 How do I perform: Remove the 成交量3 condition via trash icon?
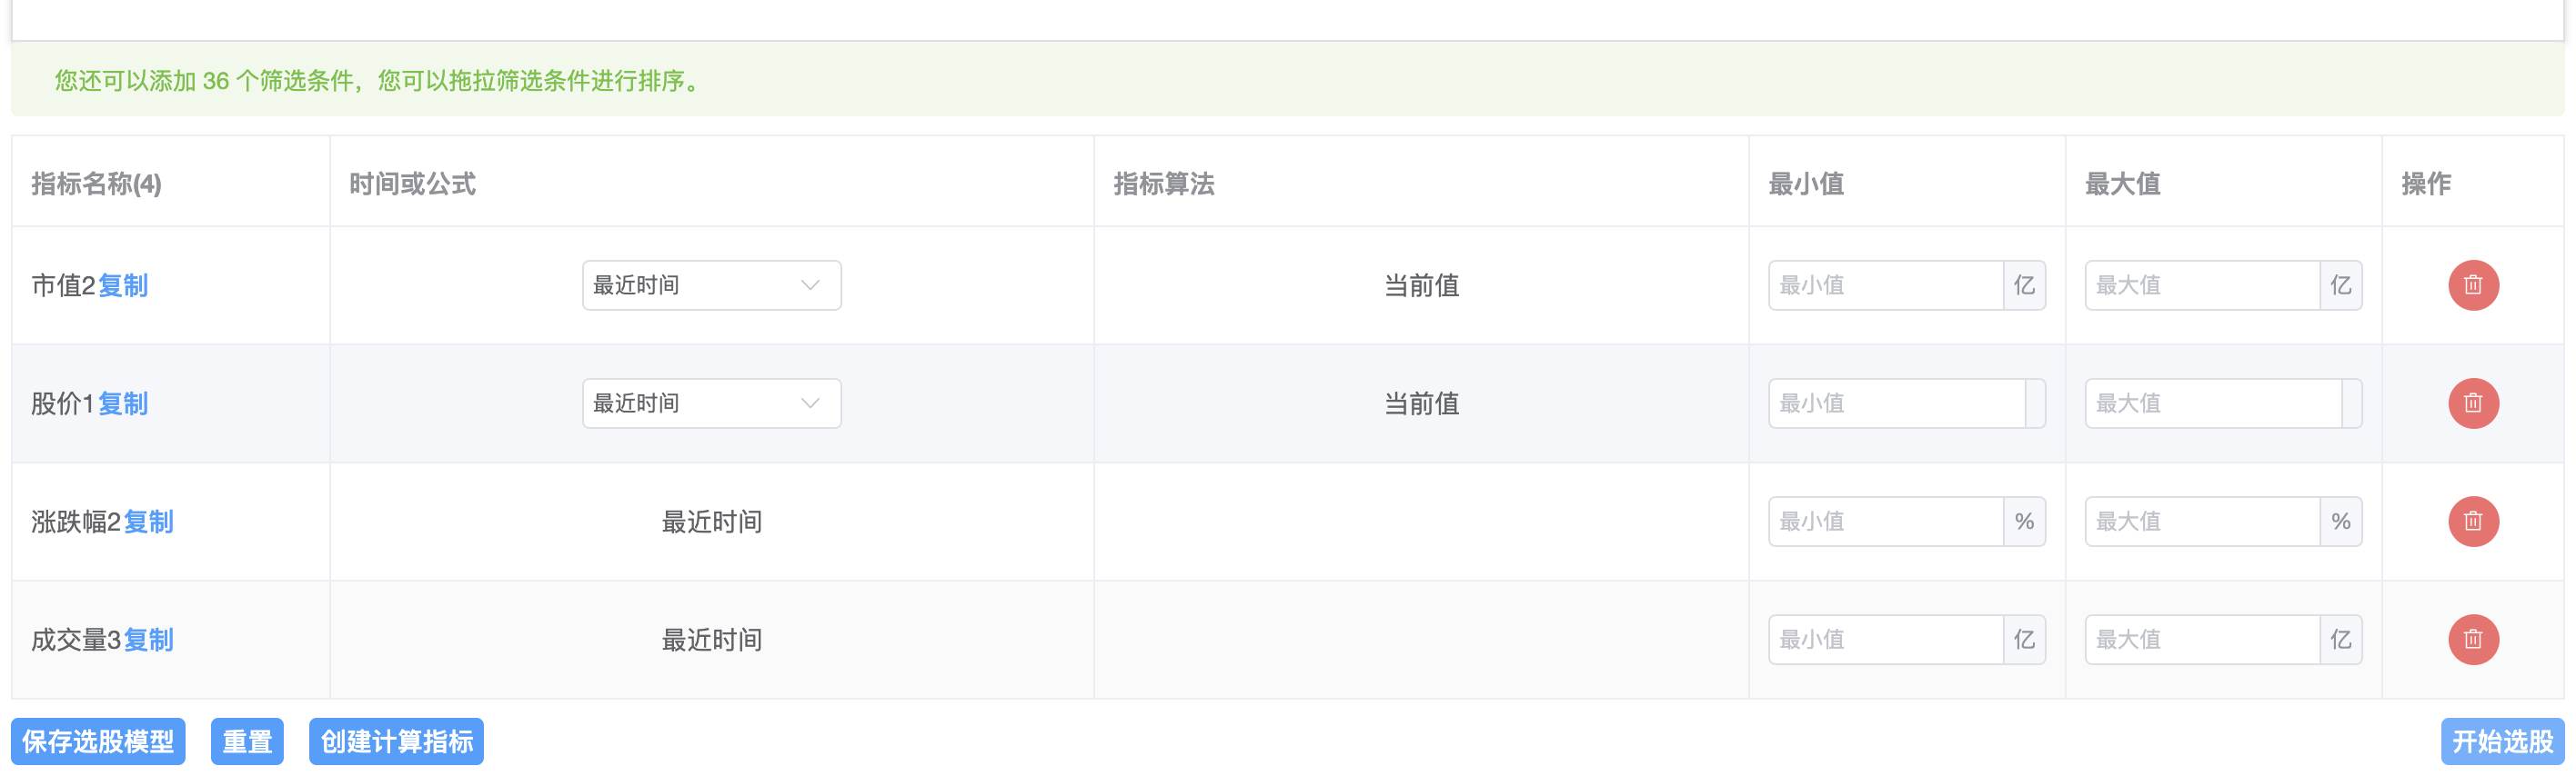[x=2473, y=639]
